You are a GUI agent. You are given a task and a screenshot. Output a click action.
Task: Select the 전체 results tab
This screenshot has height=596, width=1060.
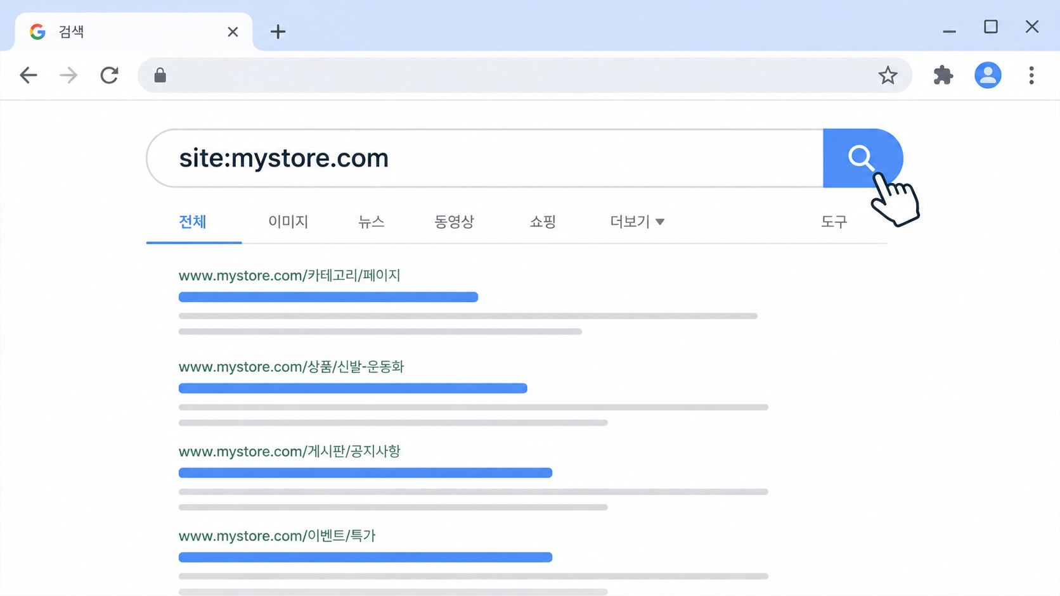[193, 222]
